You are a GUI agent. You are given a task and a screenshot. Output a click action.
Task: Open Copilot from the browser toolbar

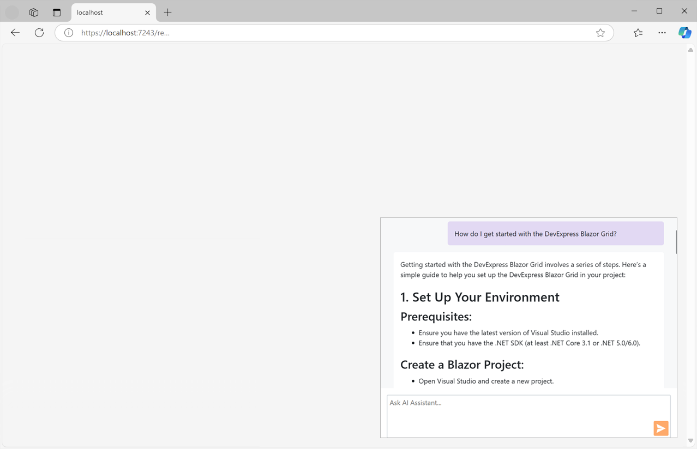[684, 33]
